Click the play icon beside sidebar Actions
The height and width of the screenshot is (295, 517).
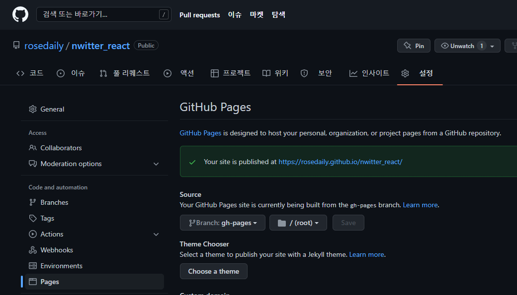tap(33, 234)
